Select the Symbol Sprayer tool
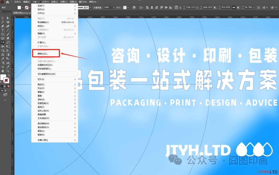This screenshot has height=175, width=279. (x=3, y=63)
